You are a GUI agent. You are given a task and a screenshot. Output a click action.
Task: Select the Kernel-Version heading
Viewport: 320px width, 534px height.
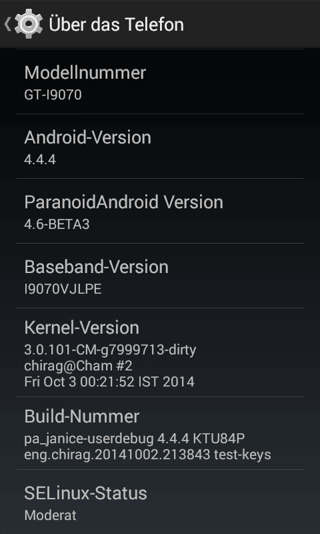coord(81,328)
